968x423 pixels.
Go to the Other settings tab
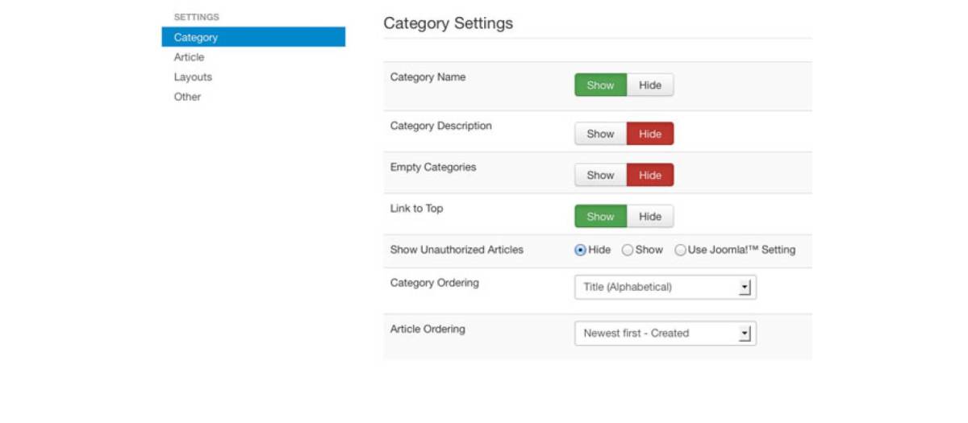(187, 97)
